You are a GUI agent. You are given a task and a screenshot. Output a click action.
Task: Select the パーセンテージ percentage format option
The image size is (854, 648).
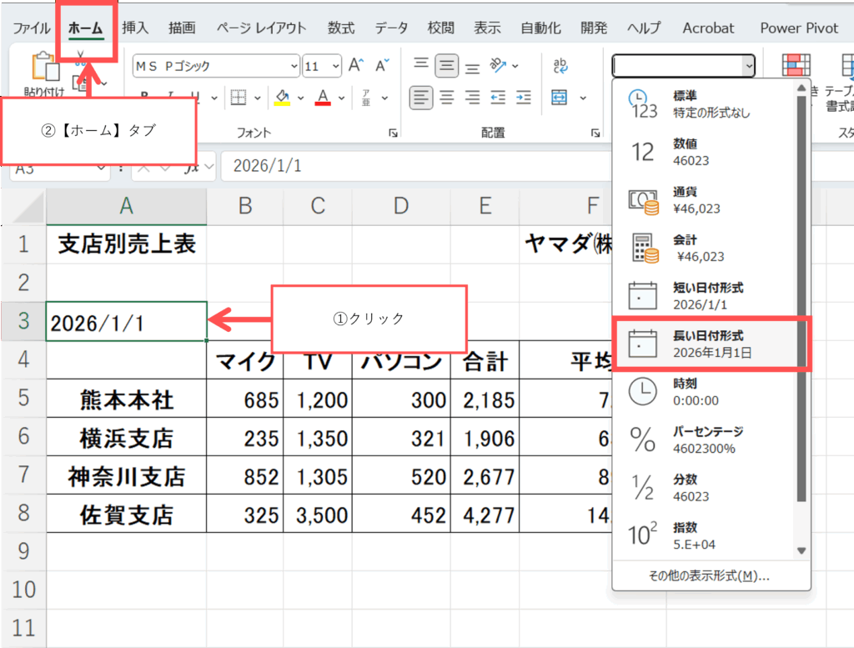tap(709, 440)
